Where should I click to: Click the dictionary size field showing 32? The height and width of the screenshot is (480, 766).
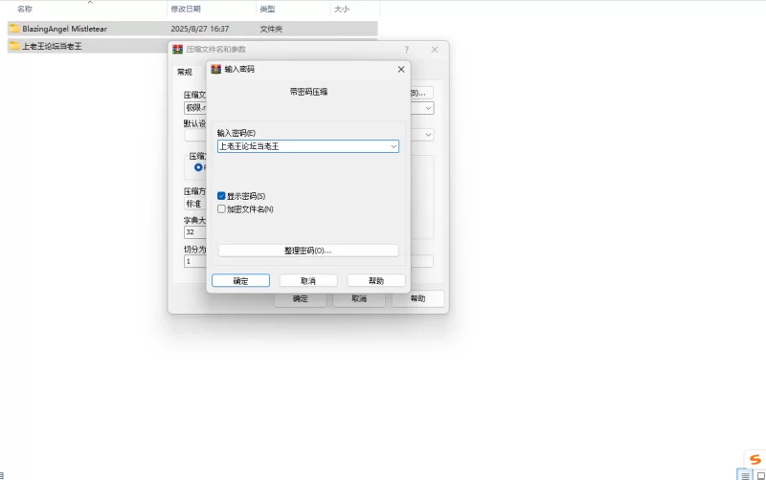pyautogui.click(x=195, y=232)
